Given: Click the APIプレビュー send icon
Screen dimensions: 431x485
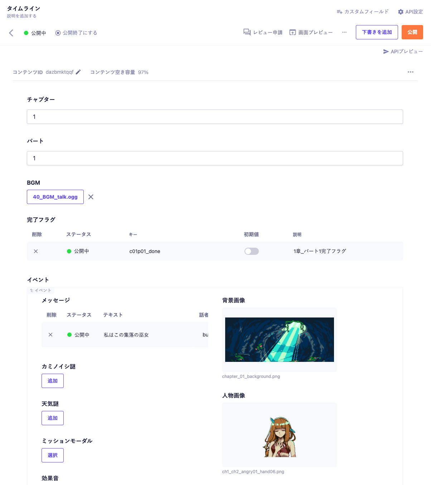Looking at the screenshot, I should (x=386, y=51).
